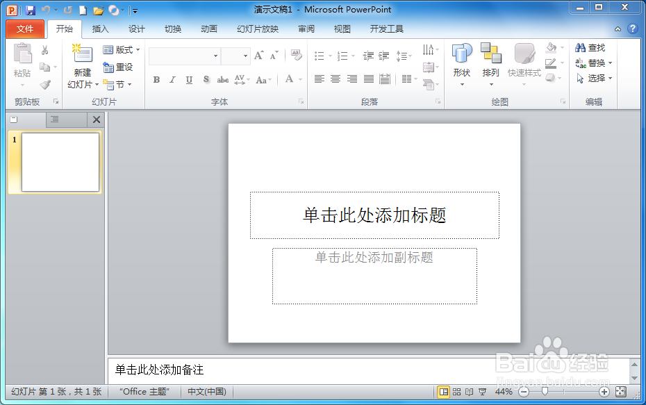
Task: Increase list indent level icon
Action: pyautogui.click(x=383, y=56)
